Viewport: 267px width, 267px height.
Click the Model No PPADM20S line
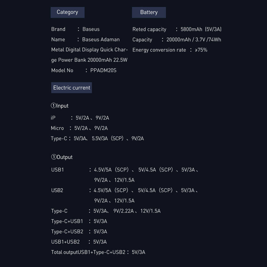point(84,70)
